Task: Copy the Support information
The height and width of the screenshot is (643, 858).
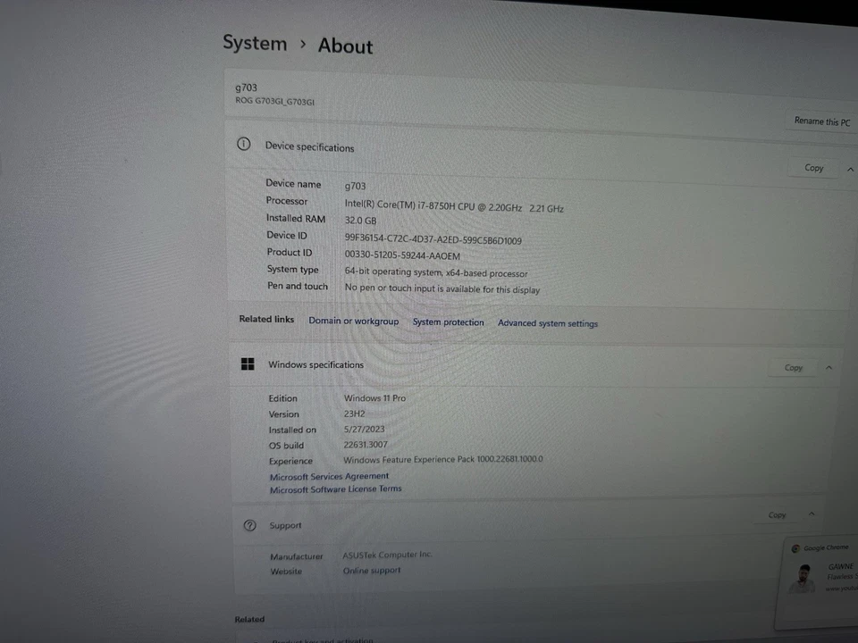Action: point(777,514)
